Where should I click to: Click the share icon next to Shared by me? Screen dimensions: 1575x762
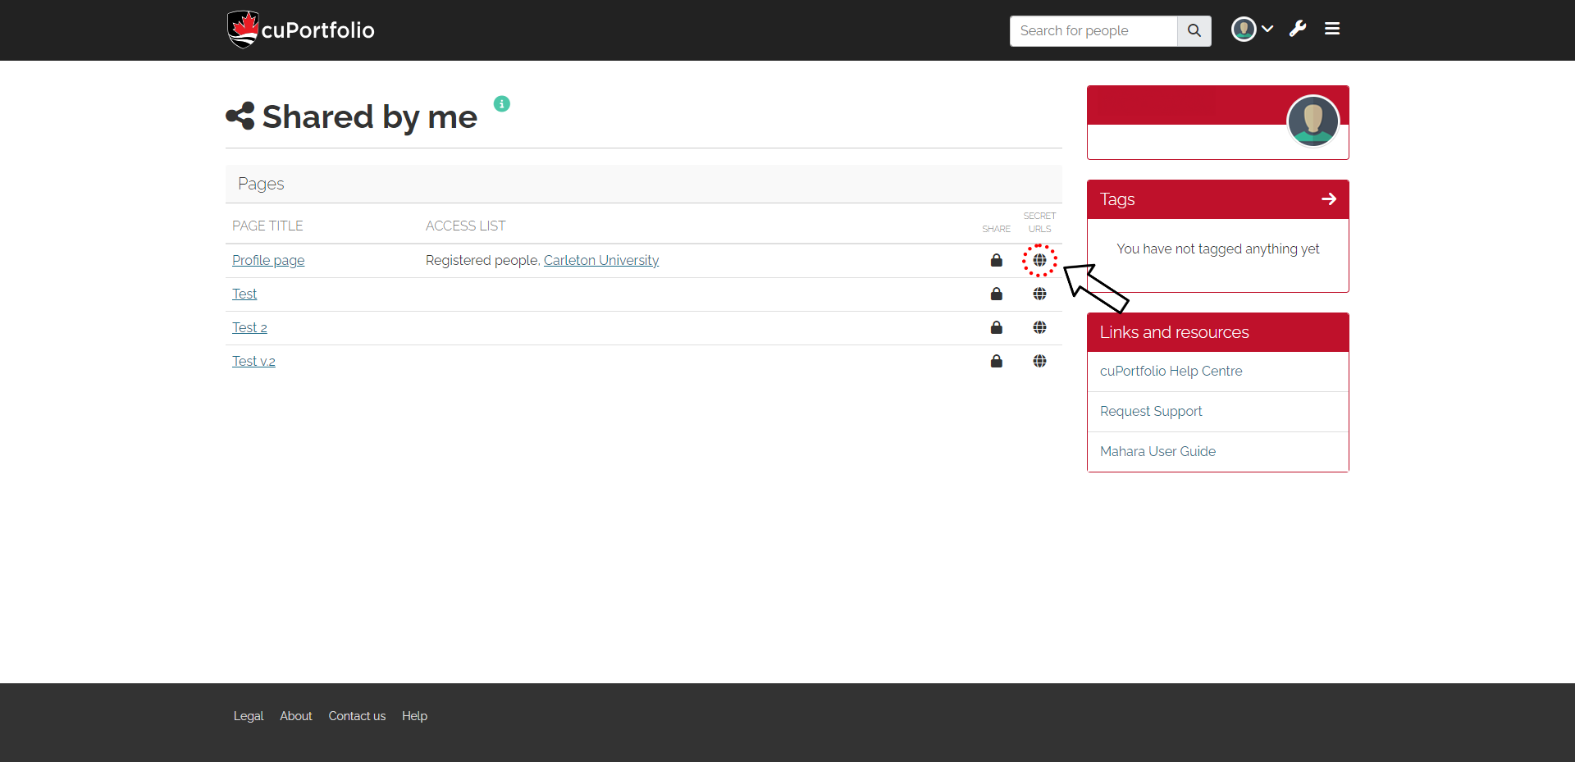pyautogui.click(x=240, y=116)
